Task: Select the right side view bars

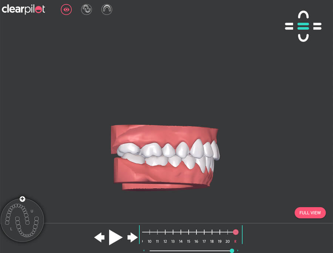Action: pos(317,26)
